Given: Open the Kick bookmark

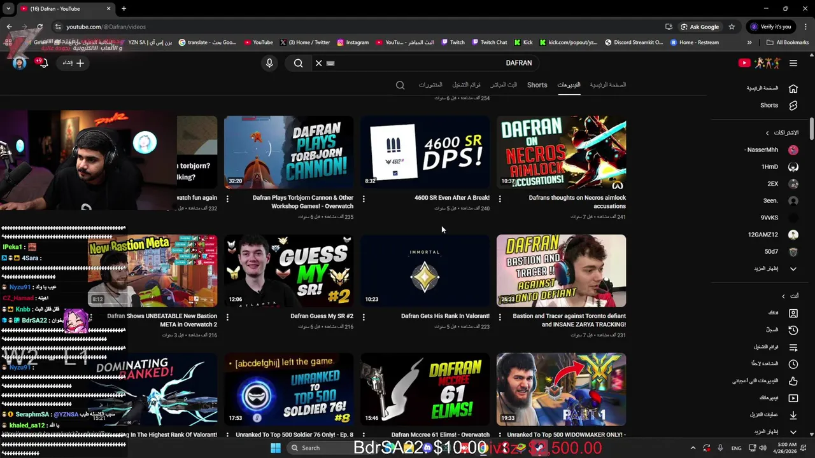Looking at the screenshot, I should [x=523, y=43].
